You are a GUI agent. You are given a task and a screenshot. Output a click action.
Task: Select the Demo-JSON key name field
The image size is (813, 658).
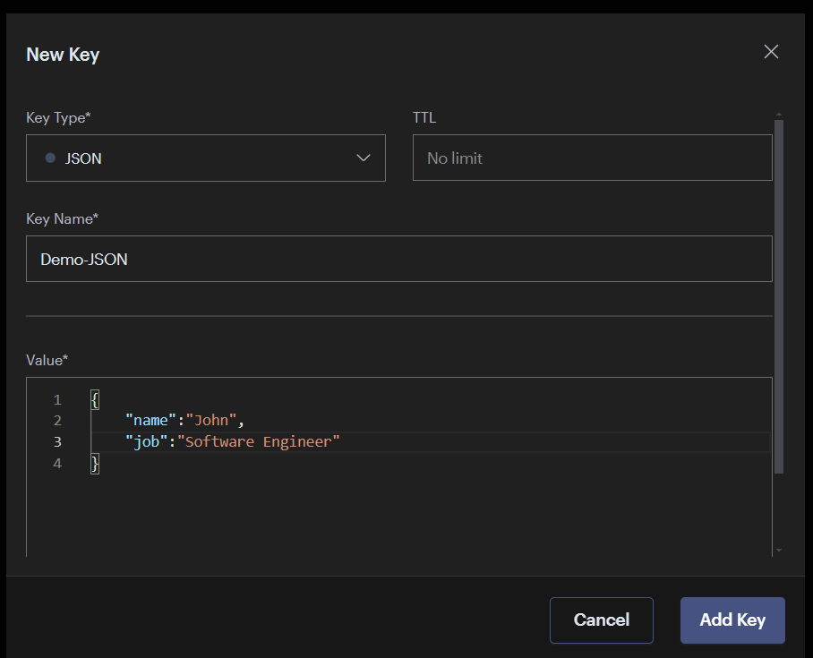click(x=398, y=259)
